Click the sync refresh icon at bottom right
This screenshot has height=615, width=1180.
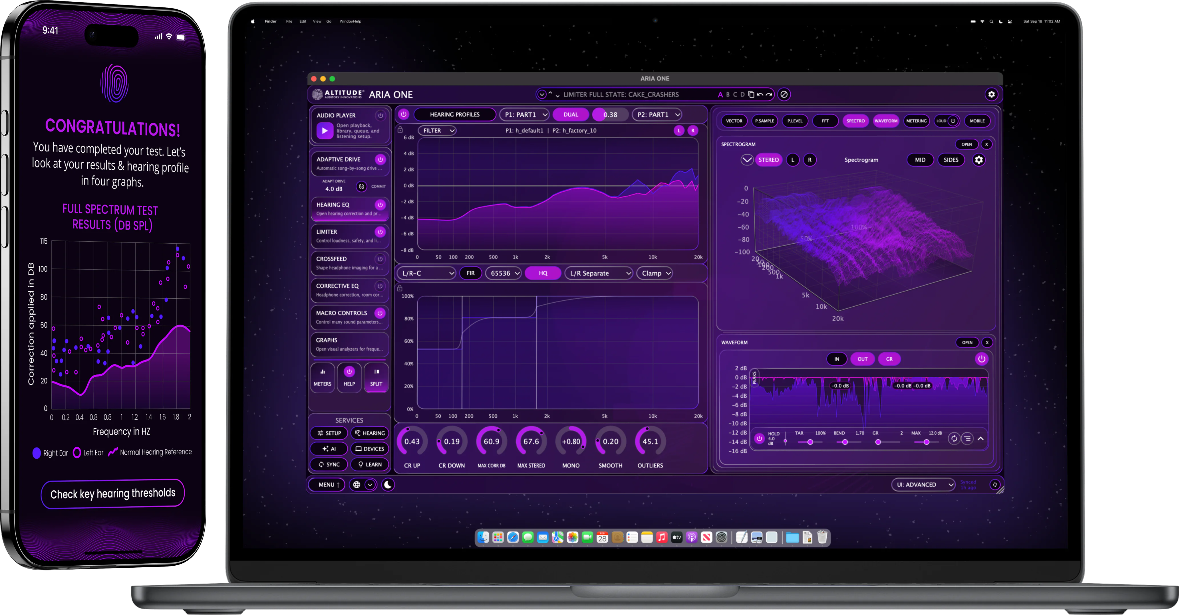click(x=994, y=484)
